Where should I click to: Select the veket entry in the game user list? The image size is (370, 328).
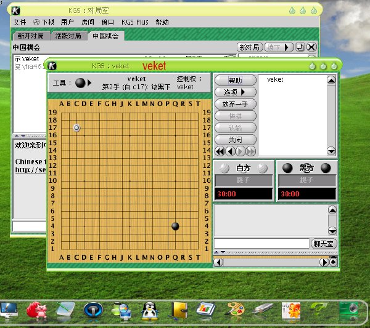275,79
